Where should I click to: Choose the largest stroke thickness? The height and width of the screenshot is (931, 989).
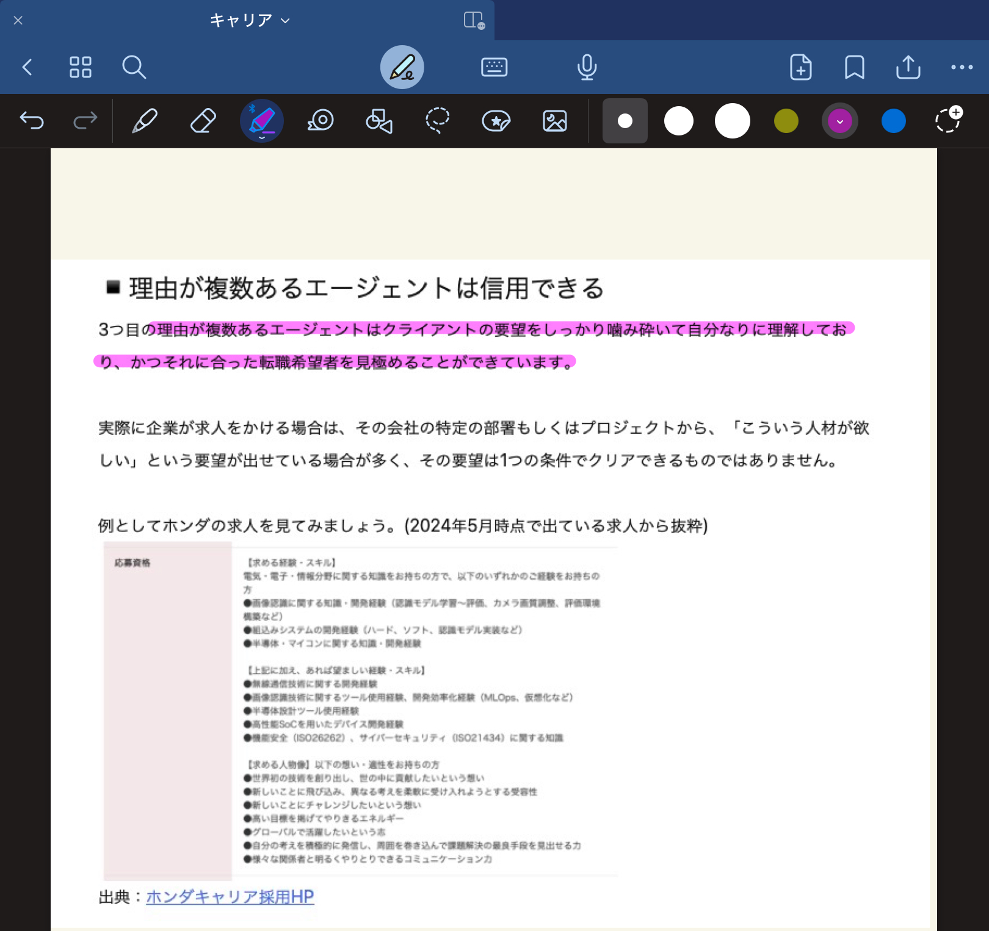point(733,121)
